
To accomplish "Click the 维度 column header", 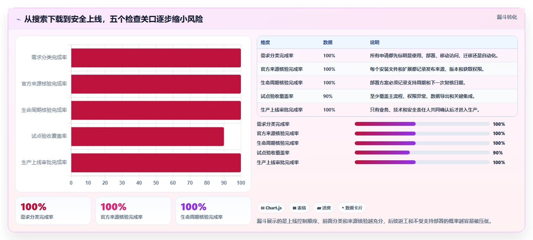I will 265,43.
